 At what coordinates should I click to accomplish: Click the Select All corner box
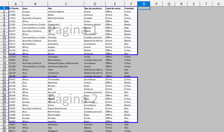[x=4, y=4]
